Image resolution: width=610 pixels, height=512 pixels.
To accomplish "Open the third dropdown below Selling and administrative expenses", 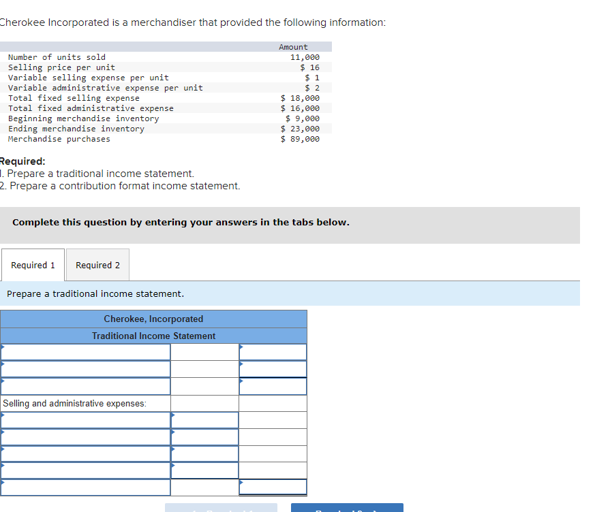I will pos(86,453).
